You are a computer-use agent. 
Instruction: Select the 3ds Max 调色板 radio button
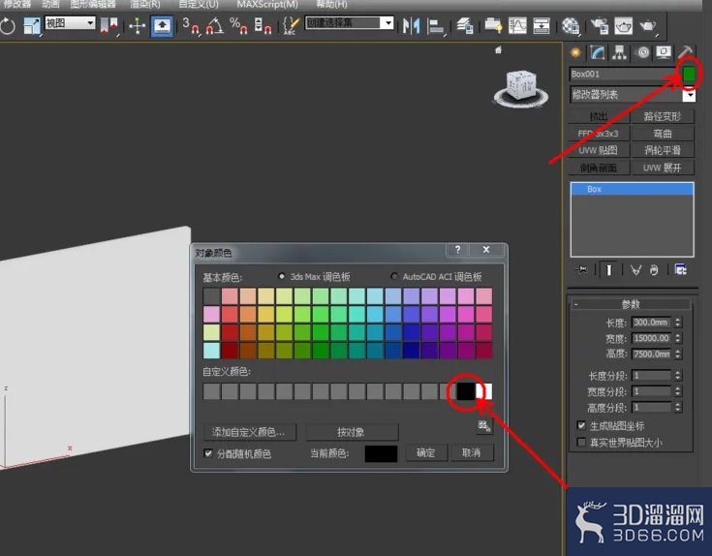tap(282, 276)
